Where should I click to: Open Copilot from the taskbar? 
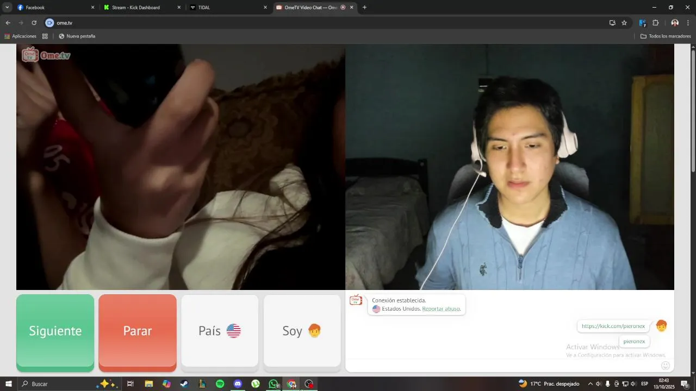[166, 384]
